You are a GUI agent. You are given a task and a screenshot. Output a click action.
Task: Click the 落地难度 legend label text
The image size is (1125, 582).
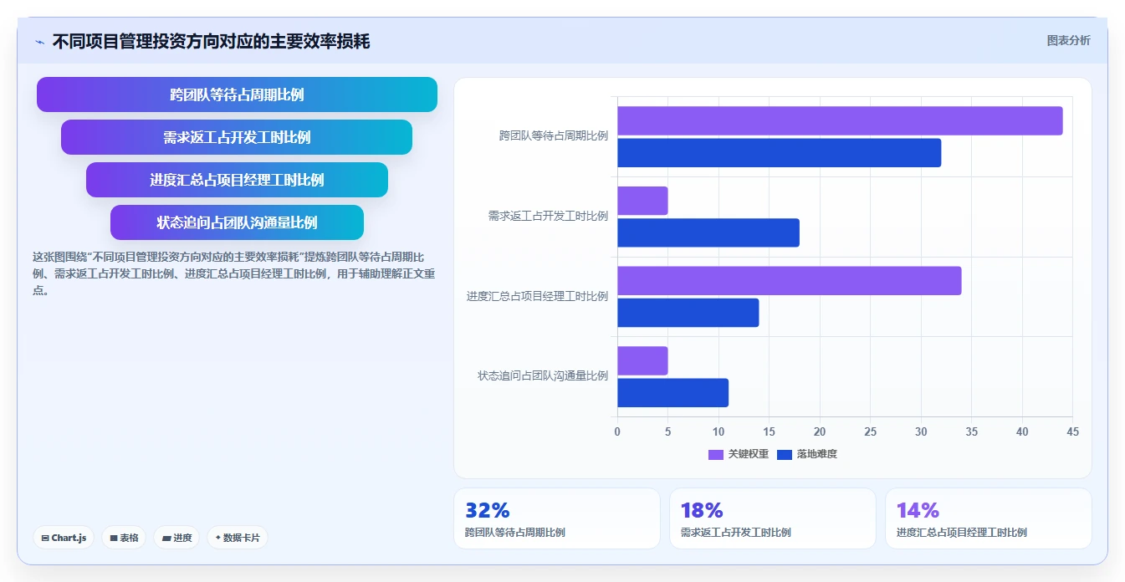tap(816, 454)
